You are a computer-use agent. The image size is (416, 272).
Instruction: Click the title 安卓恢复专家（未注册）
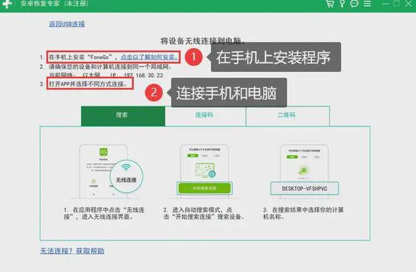pyautogui.click(x=55, y=4)
